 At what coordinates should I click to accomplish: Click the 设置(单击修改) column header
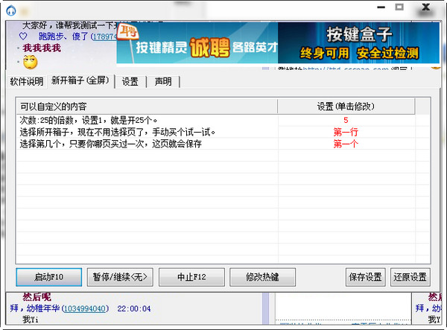tap(346, 107)
